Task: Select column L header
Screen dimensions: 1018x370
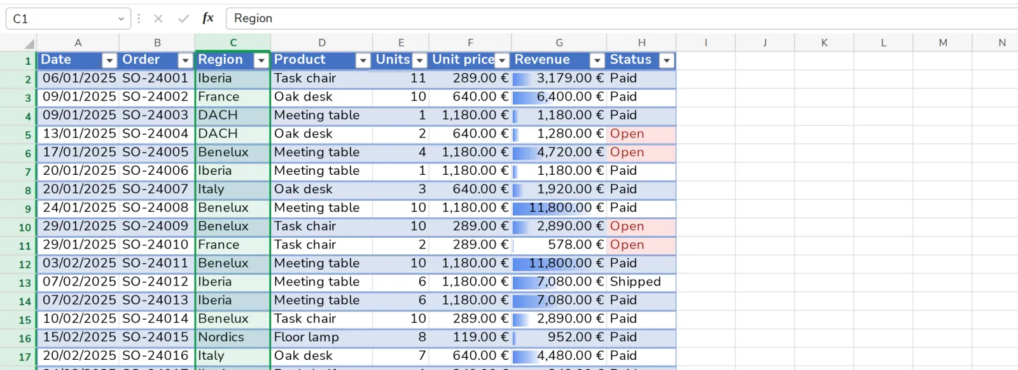Action: pyautogui.click(x=883, y=43)
